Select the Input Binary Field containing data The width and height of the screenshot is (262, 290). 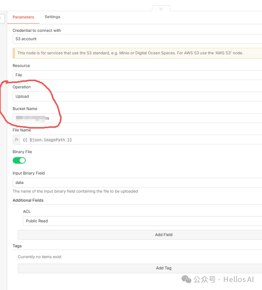[x=137, y=183]
